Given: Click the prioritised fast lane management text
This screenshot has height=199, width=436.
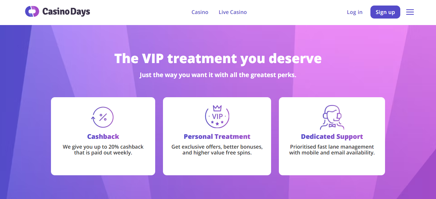Looking at the screenshot, I should point(332,150).
